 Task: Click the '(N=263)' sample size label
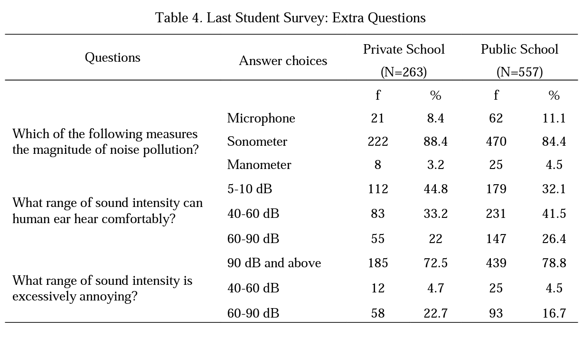click(x=404, y=72)
